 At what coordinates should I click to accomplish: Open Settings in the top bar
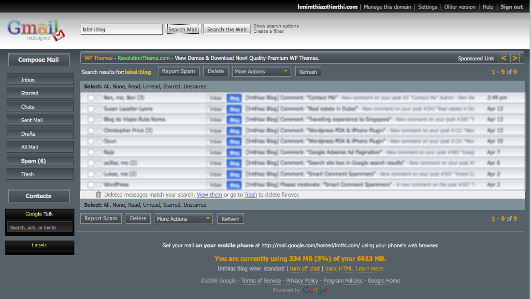click(428, 7)
